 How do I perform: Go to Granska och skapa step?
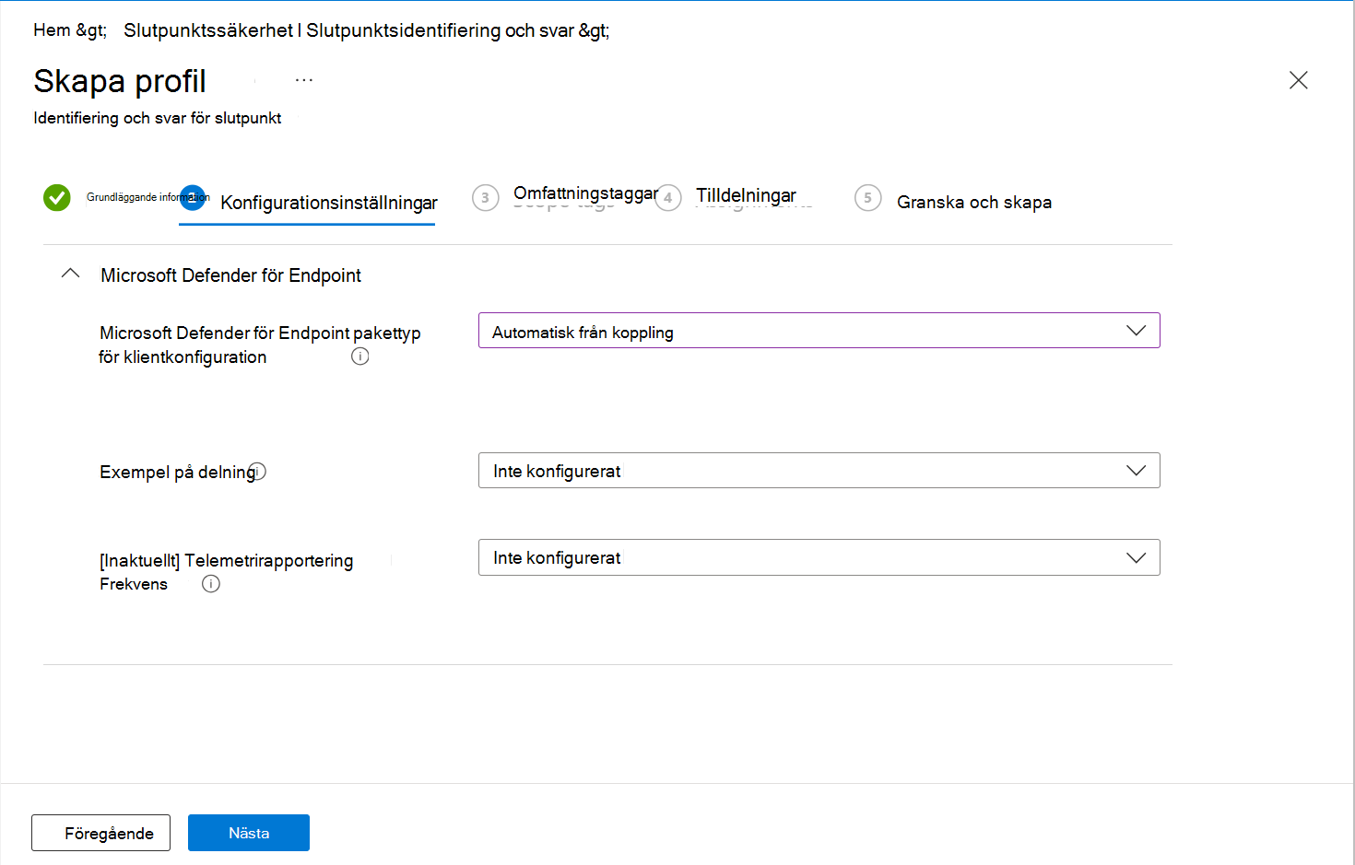(x=974, y=202)
